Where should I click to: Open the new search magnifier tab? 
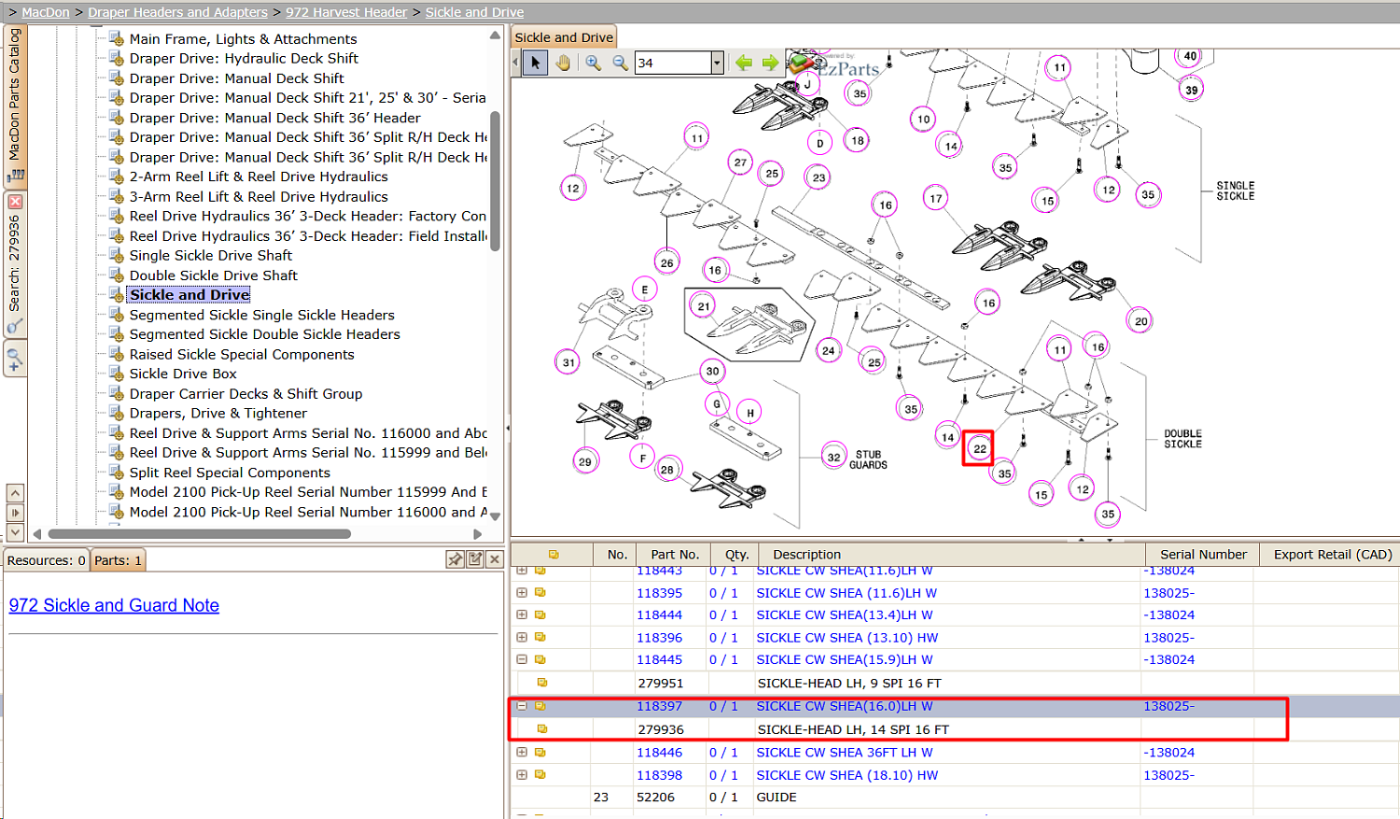click(15, 358)
